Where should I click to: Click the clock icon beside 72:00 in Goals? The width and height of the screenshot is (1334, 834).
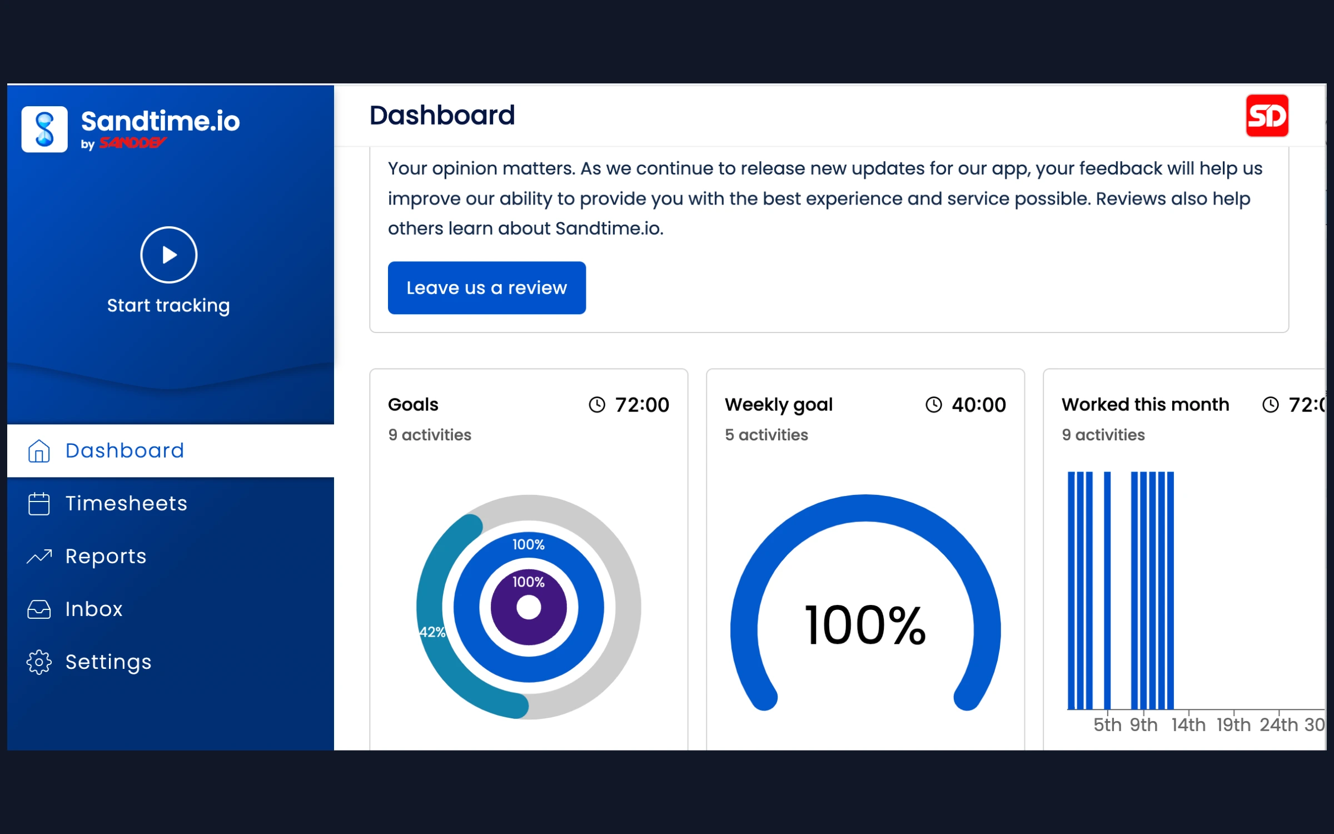click(597, 405)
